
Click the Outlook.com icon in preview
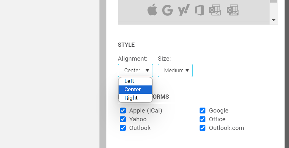(x=233, y=10)
